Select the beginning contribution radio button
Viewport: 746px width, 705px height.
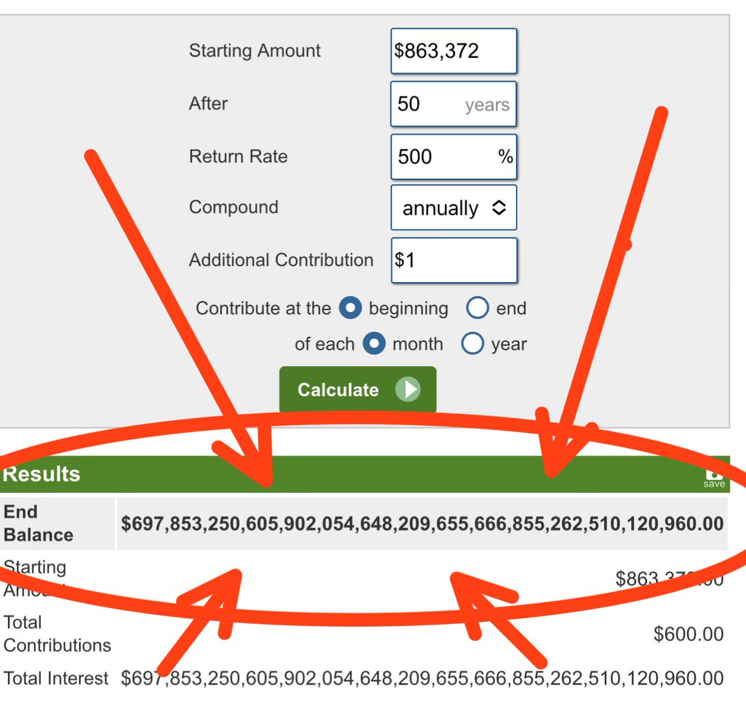350,308
